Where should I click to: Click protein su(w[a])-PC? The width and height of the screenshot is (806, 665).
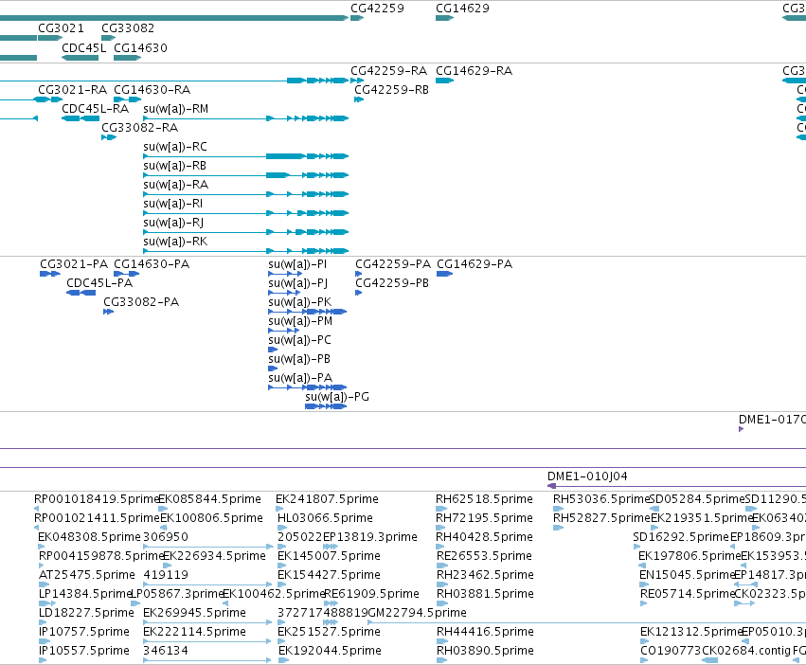coord(299,340)
